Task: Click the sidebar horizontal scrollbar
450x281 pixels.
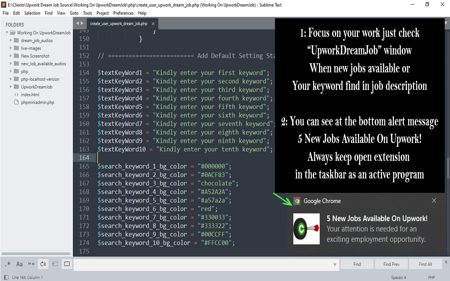Action: [36, 254]
